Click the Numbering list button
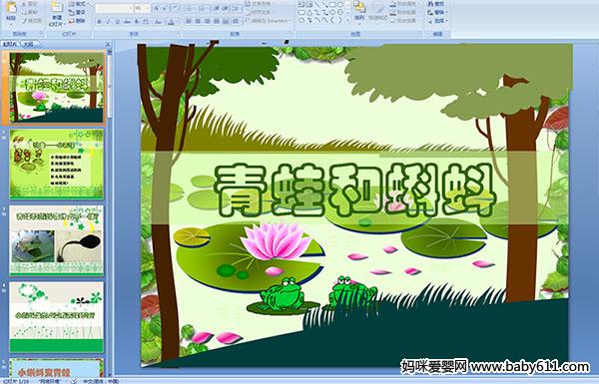The image size is (599, 384). [203, 8]
